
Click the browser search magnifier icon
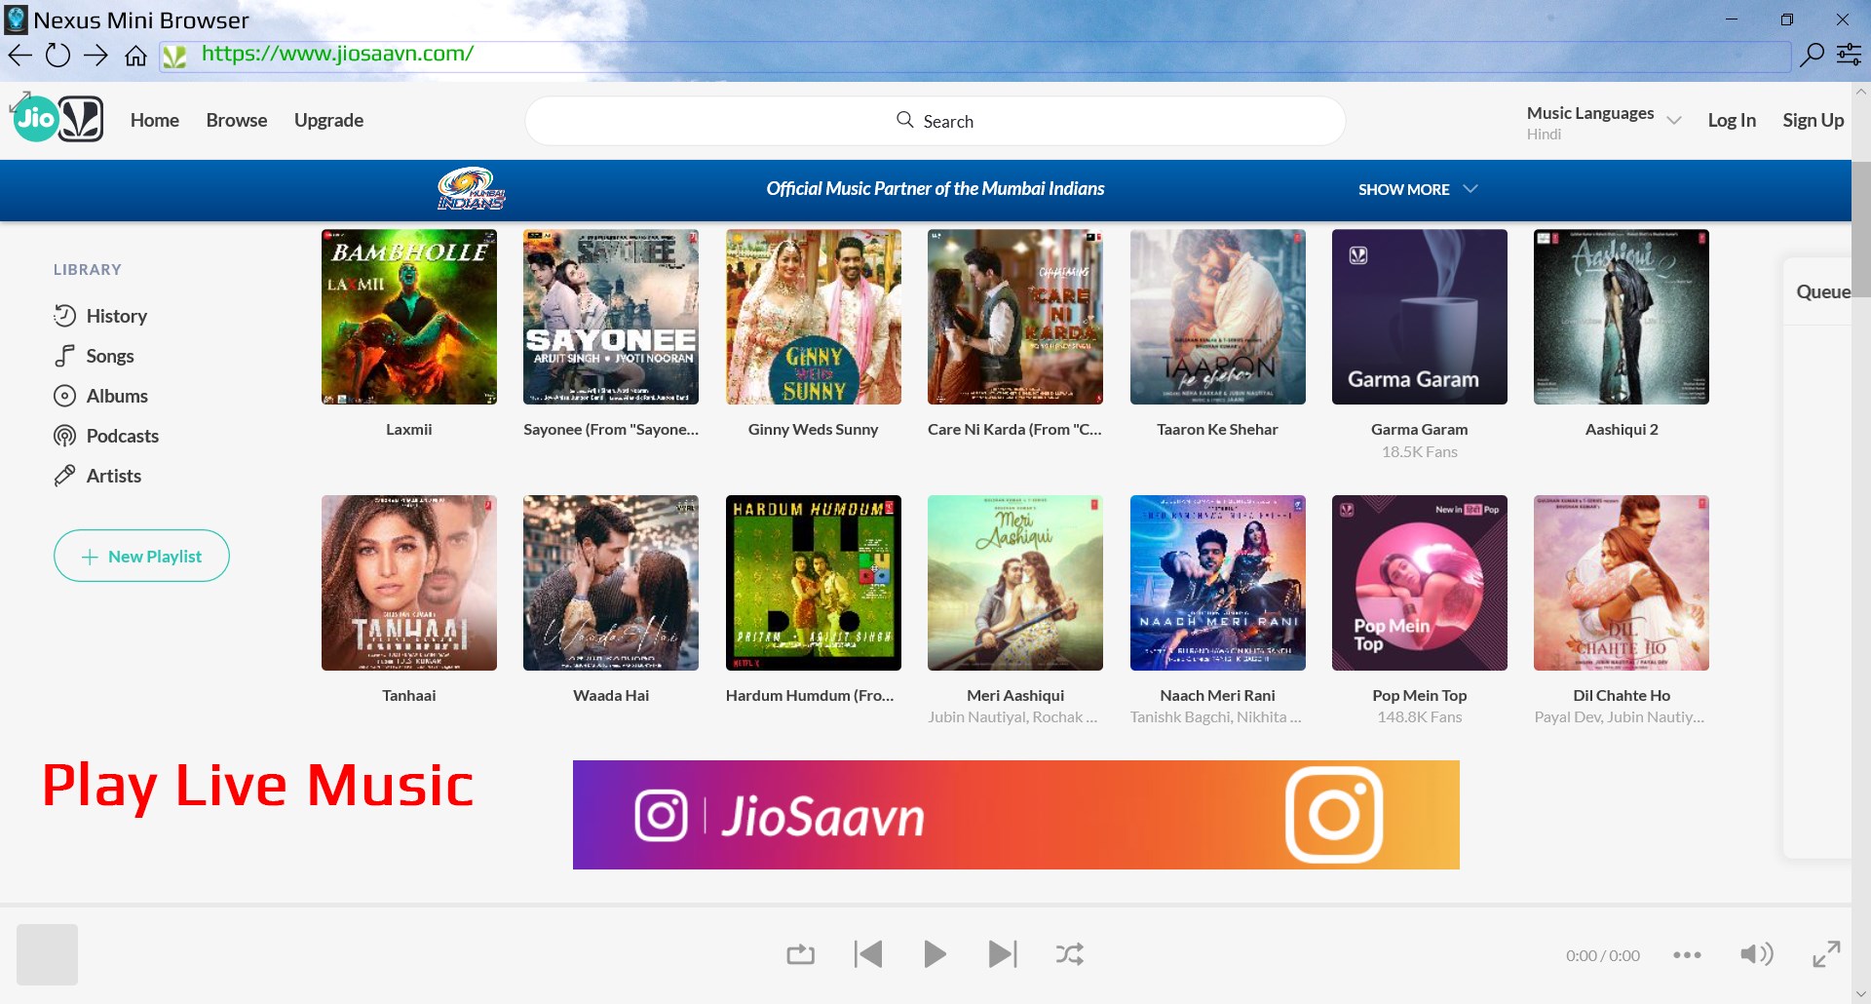point(1812,55)
